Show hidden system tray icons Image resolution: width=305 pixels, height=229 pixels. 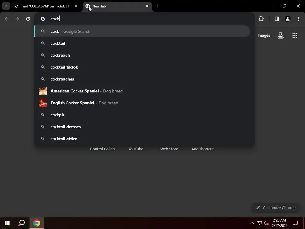pyautogui.click(x=252, y=223)
